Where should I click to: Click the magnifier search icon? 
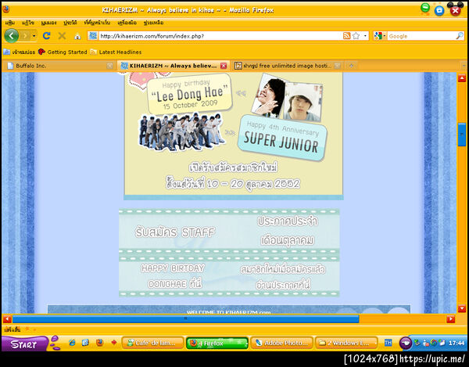click(x=459, y=36)
